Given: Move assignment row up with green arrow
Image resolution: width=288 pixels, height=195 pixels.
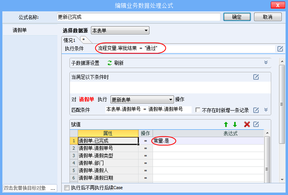Looking at the screenshot, I should (x=226, y=125).
